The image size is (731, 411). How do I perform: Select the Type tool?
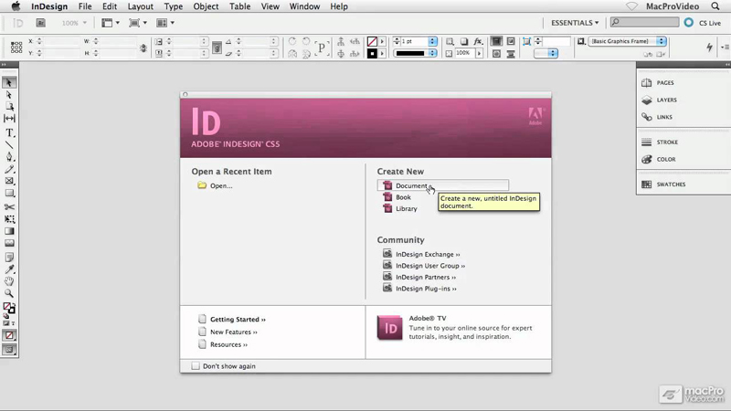9,133
